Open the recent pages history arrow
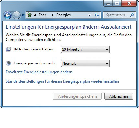Viewport: 139px width, 128px height. [23, 15]
